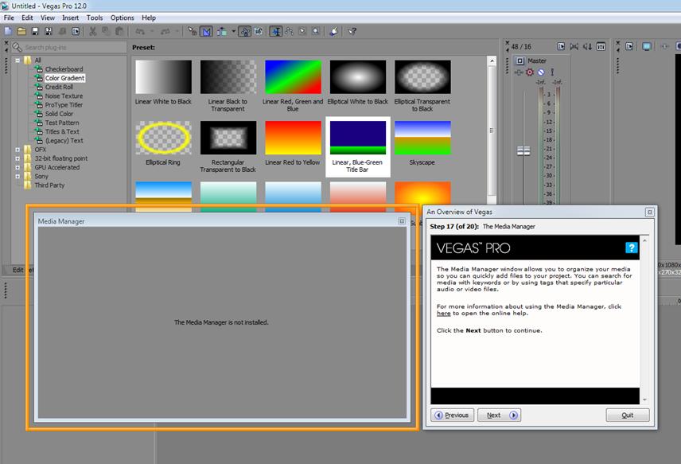The height and width of the screenshot is (464, 681).
Task: Select Noise Texture in plug-in tree
Action: (x=64, y=96)
